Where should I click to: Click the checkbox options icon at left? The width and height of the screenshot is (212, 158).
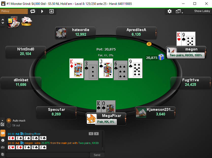3,124
